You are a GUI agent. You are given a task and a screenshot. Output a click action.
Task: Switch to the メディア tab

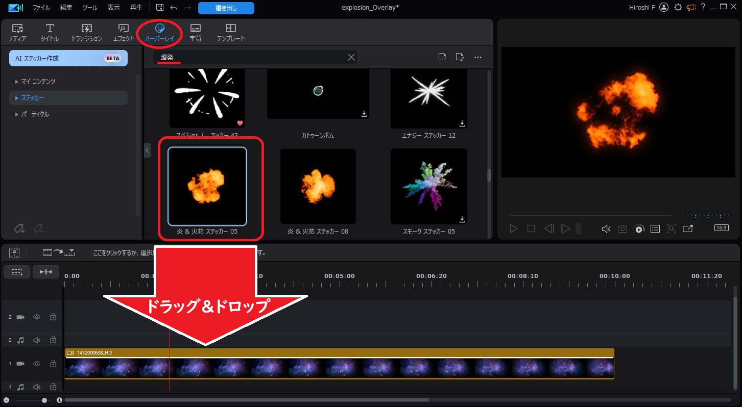point(18,32)
